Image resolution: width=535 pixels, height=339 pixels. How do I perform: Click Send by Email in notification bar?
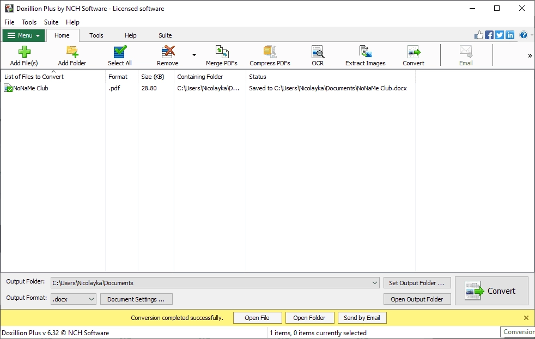click(x=362, y=318)
